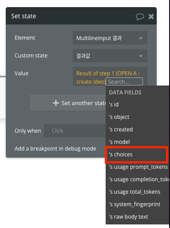
Task: Click the Only when condition Click box
Action: point(57,131)
